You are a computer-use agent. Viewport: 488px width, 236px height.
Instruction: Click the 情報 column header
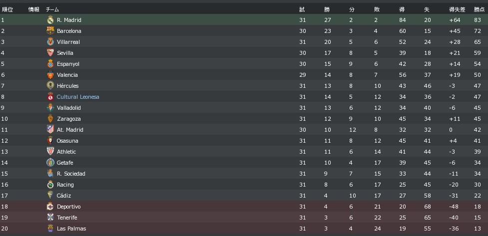click(x=33, y=9)
